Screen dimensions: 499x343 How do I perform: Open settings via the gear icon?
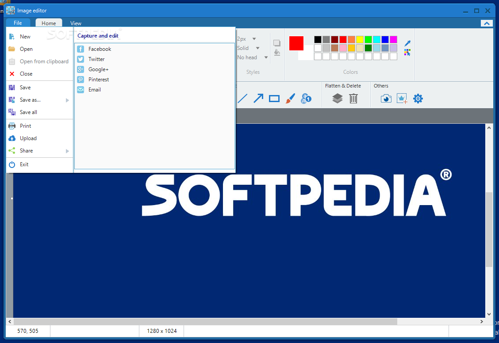click(x=418, y=99)
